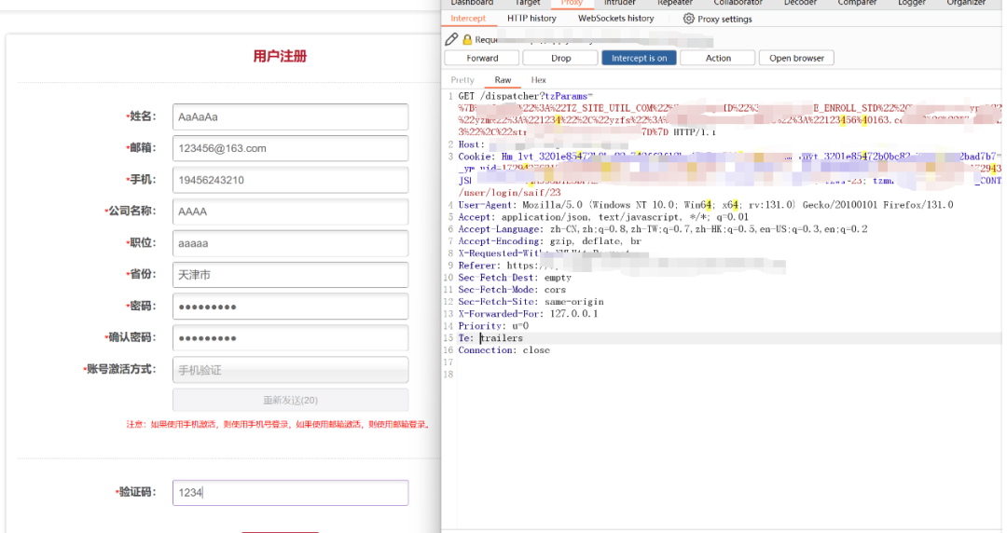Screen dimensions: 1007x533
Task: Click the 手机 field with 19456243210
Action: (290, 180)
